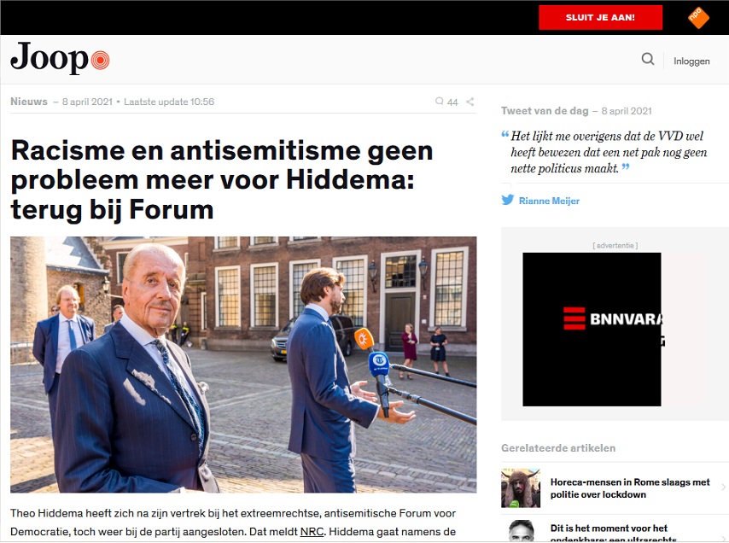The image size is (729, 543).
Task: Read 'Horeca-mensen in Rome slaags met politie' article
Action: pyautogui.click(x=630, y=488)
